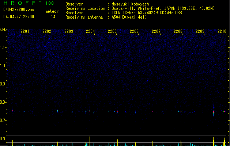Click the Receiving antenna label
The width and height of the screenshot is (230, 146).
[84, 17]
